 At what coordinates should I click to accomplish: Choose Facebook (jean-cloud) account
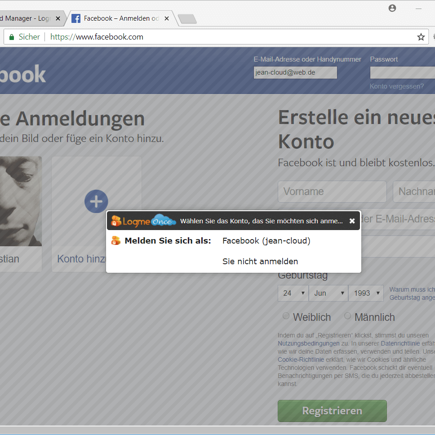(266, 240)
